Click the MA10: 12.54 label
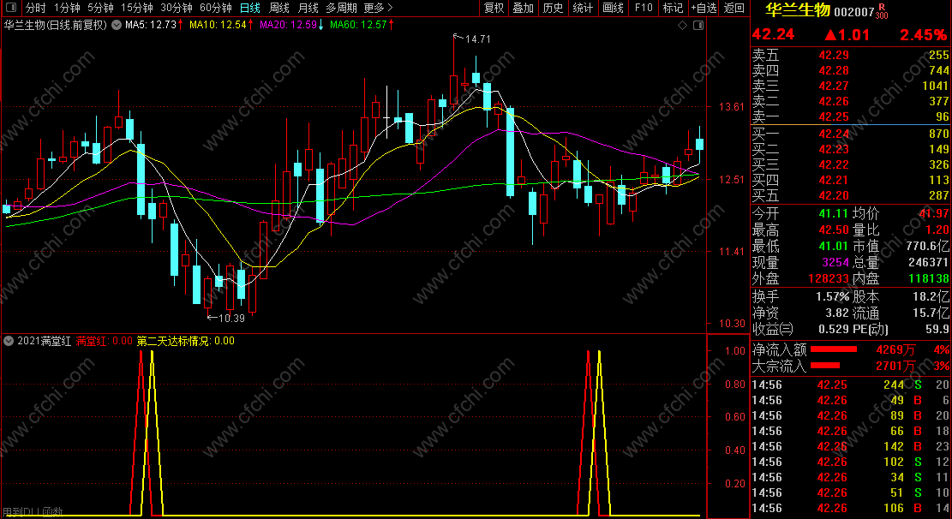This screenshot has height=519, width=952. pos(218,25)
